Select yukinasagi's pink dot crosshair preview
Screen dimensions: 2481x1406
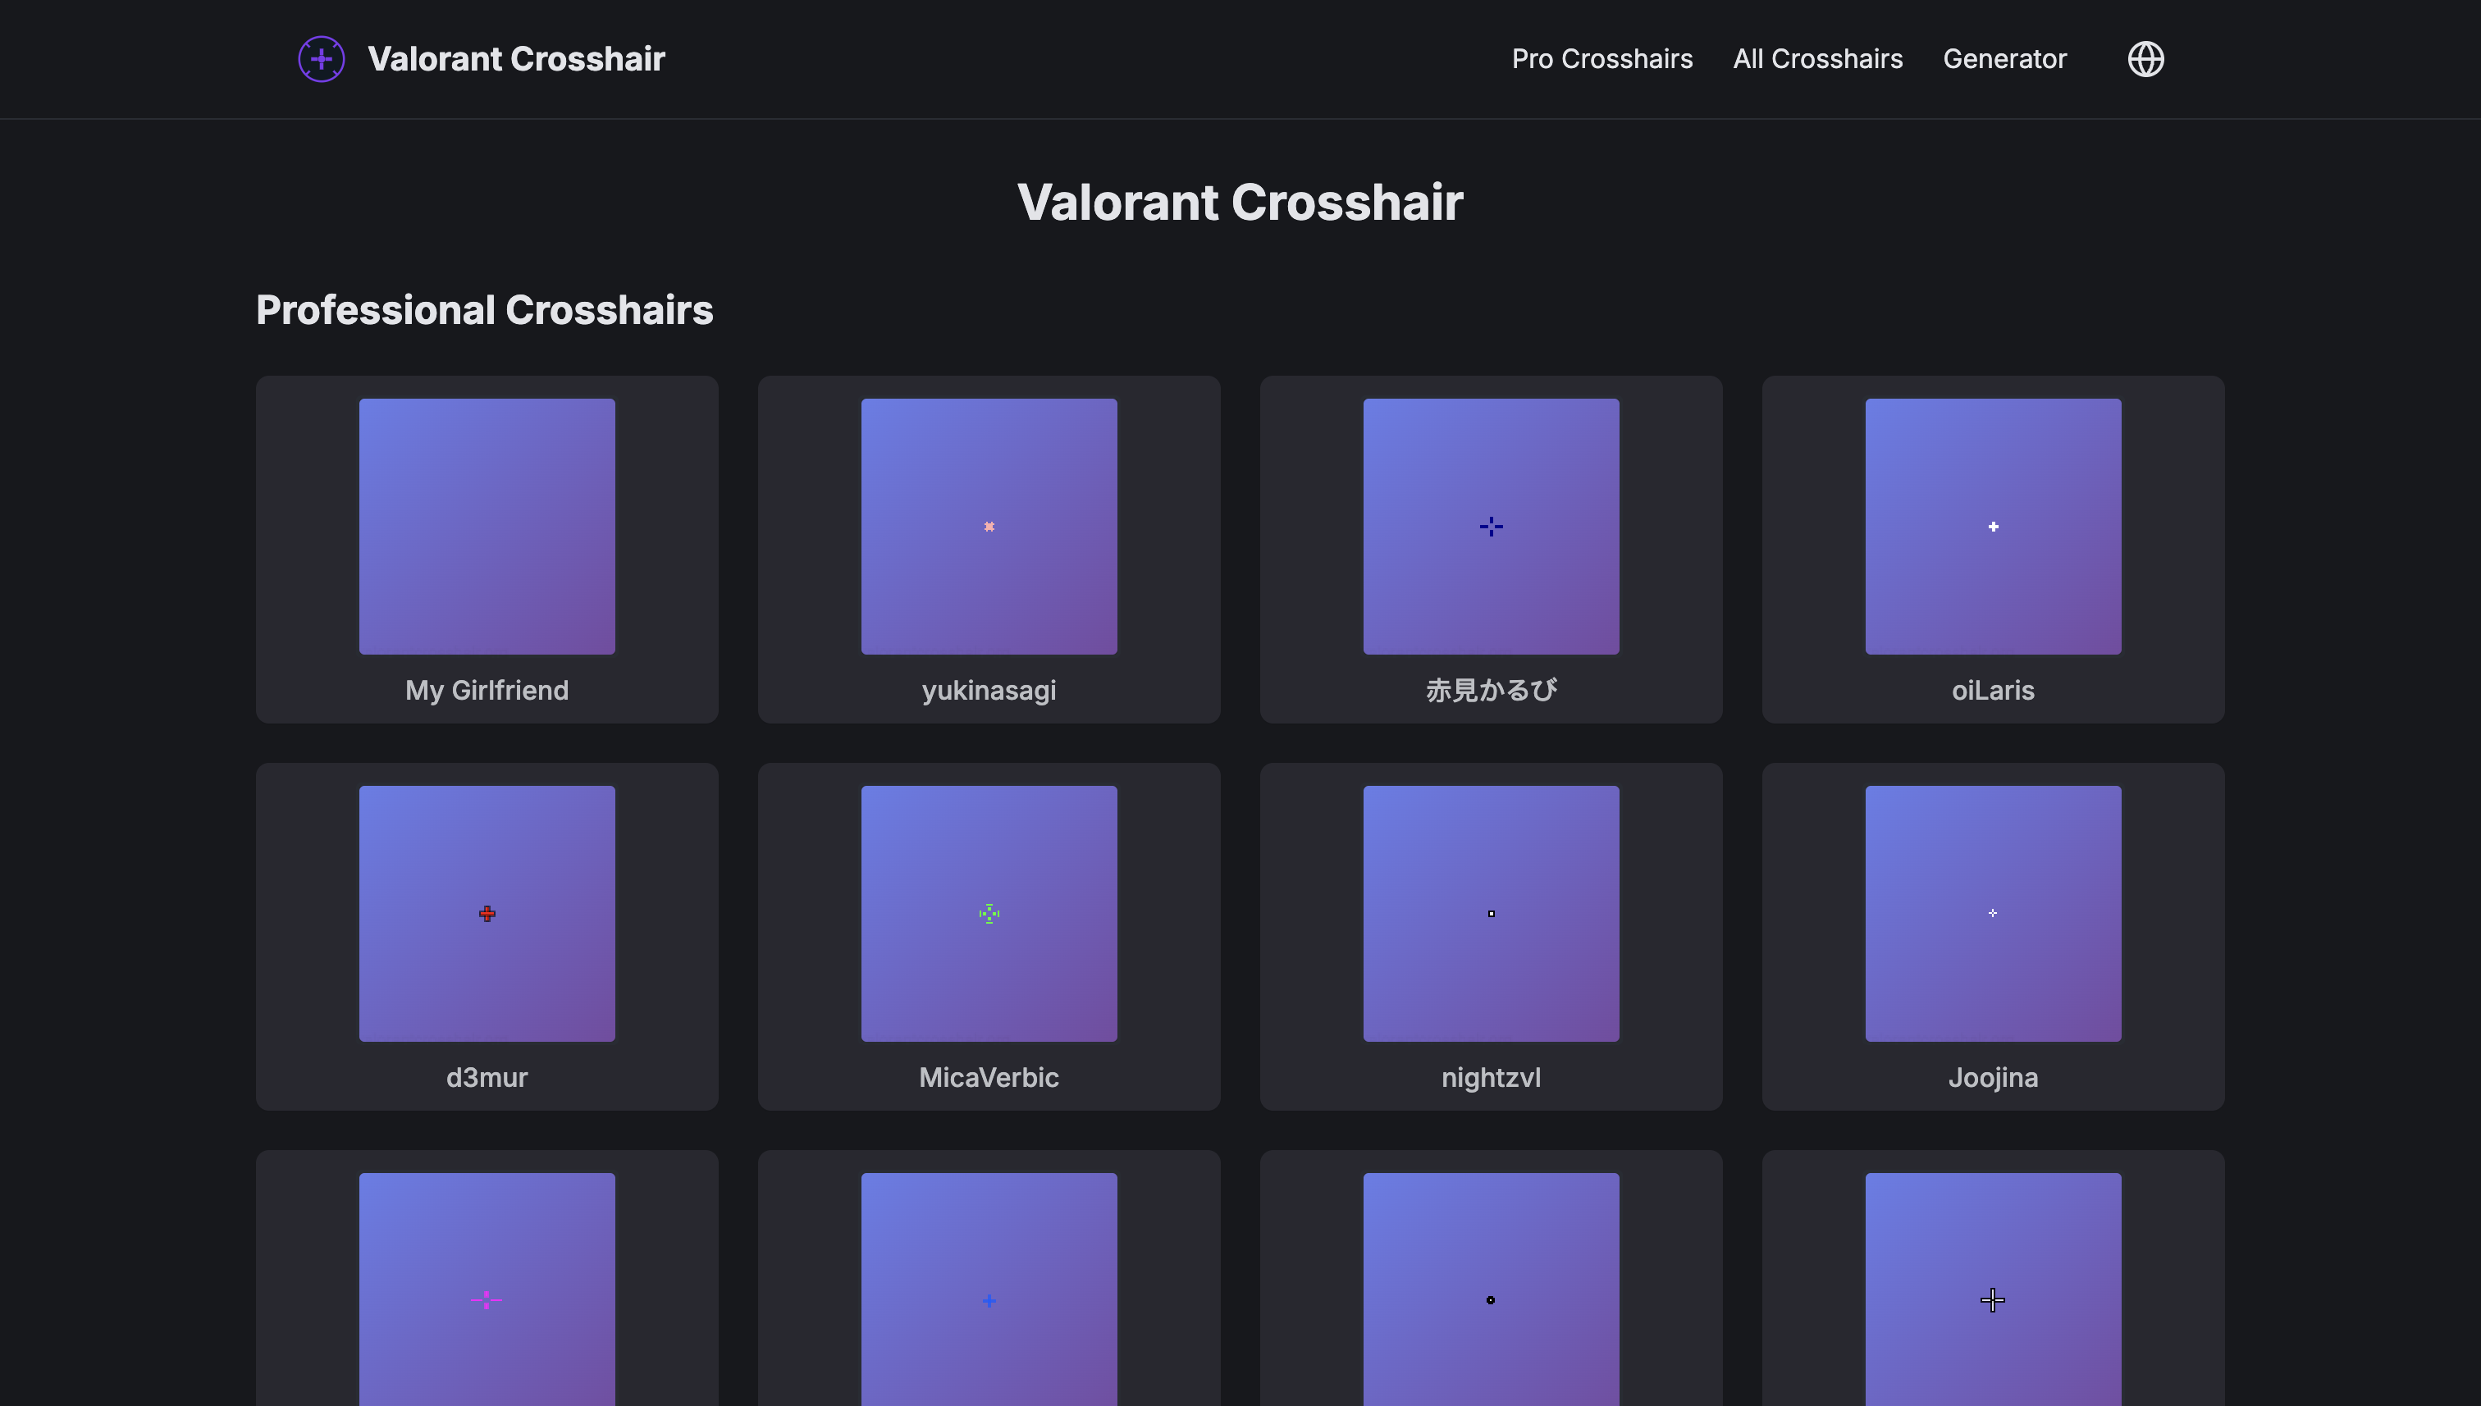989,527
